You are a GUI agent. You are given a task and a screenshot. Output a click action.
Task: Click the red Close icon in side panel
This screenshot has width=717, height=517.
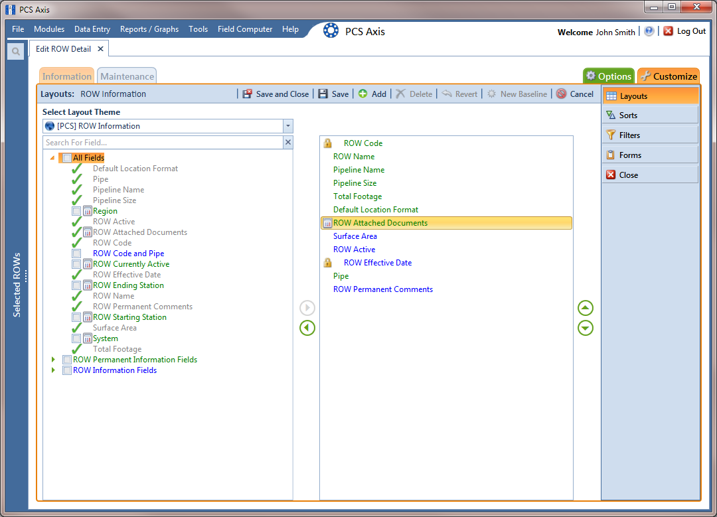click(x=611, y=175)
